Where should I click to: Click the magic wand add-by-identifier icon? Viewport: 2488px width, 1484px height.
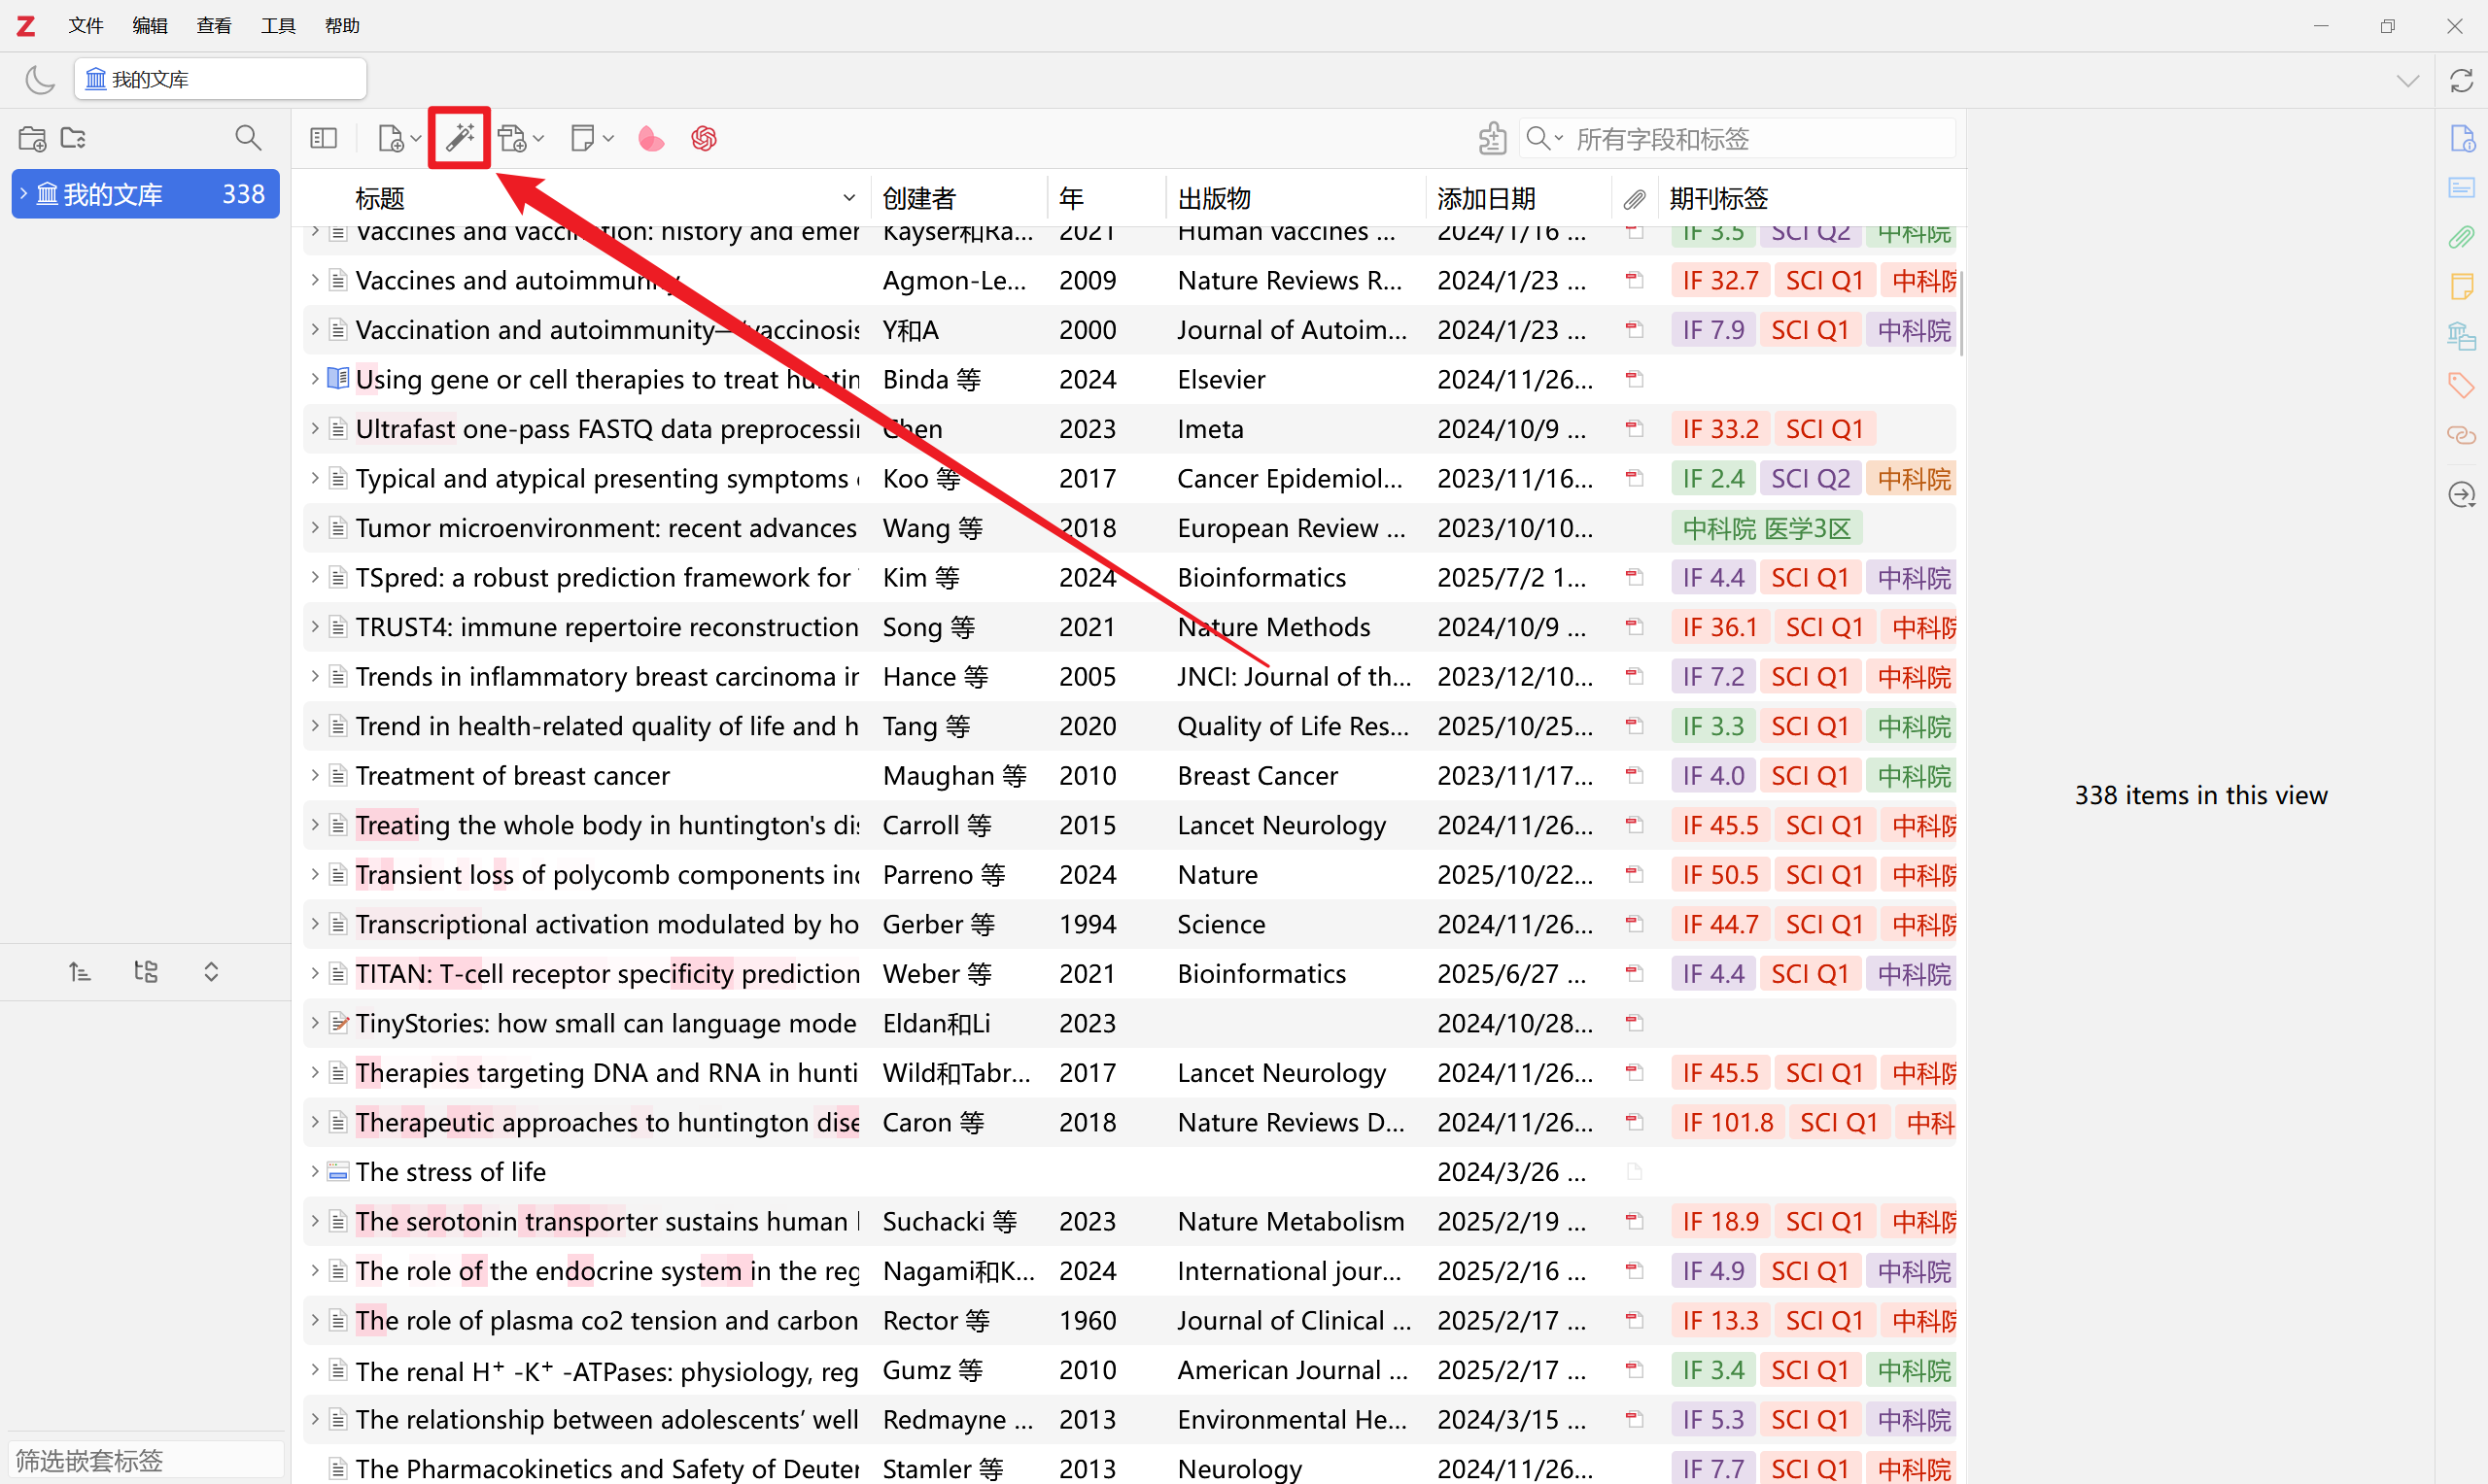(x=459, y=138)
